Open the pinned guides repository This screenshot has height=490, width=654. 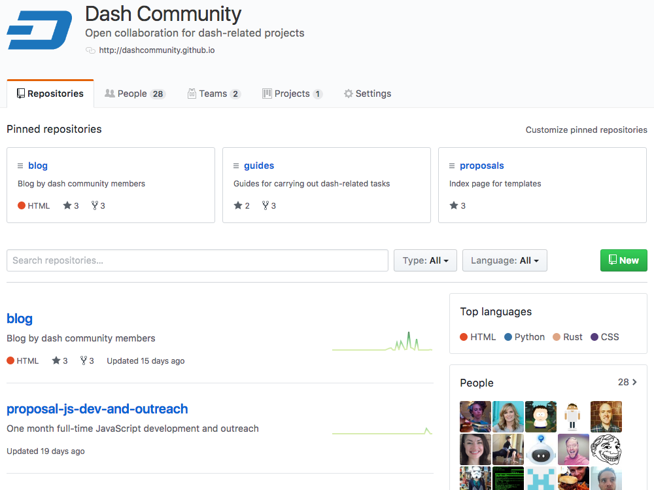(x=259, y=166)
